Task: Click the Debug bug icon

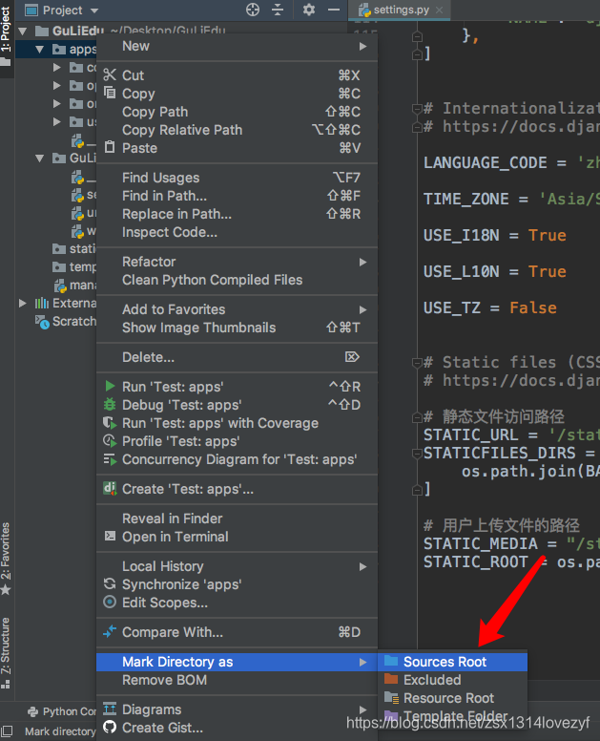Action: pos(110,405)
